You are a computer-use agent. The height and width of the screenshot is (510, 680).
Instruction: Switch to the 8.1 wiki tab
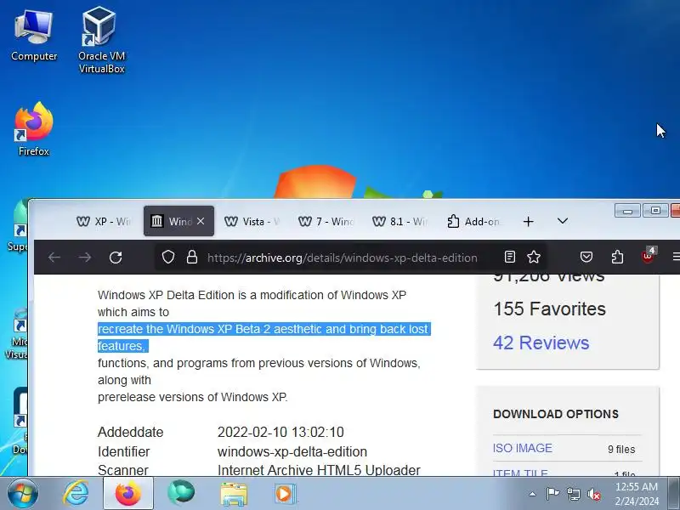399,222
